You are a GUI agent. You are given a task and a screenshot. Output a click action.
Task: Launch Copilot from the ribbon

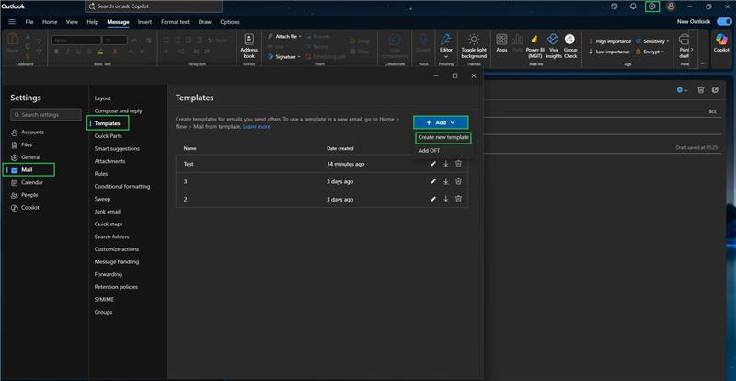(721, 42)
